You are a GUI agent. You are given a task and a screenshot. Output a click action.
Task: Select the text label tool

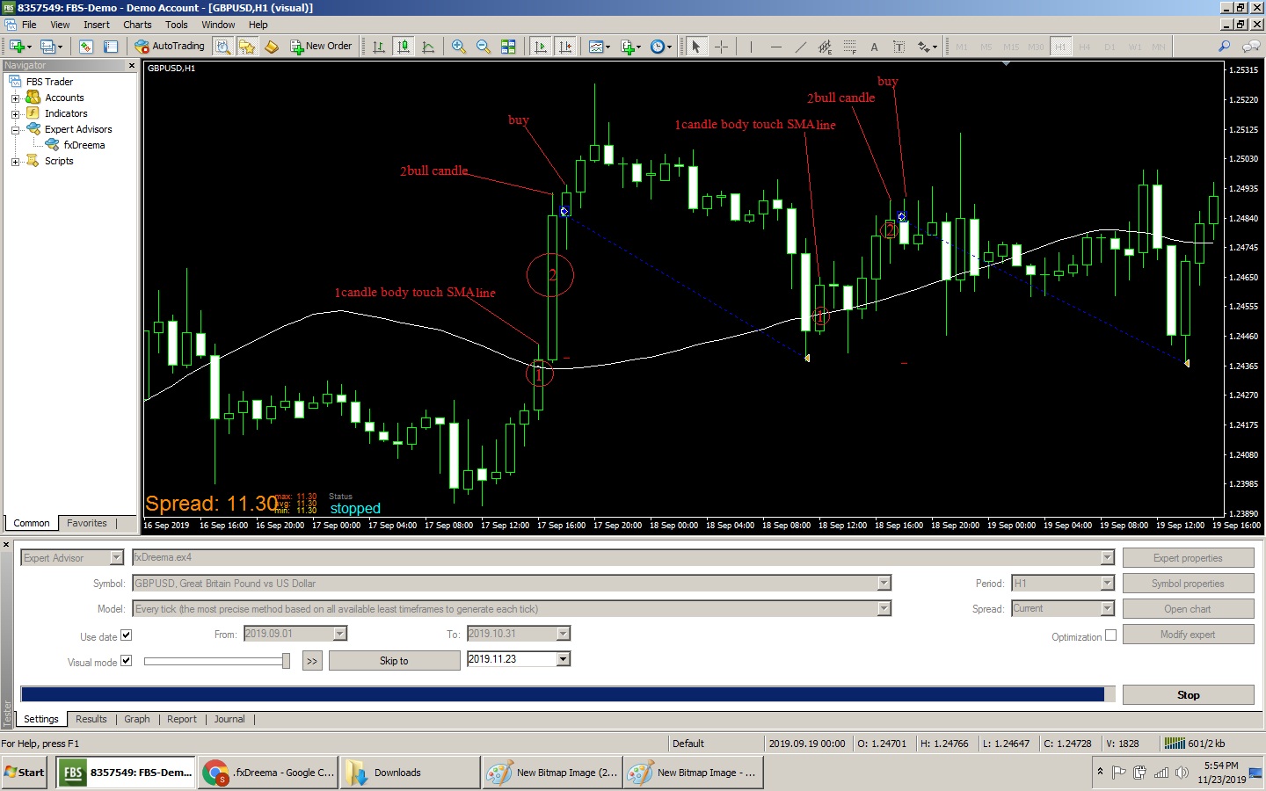[899, 47]
